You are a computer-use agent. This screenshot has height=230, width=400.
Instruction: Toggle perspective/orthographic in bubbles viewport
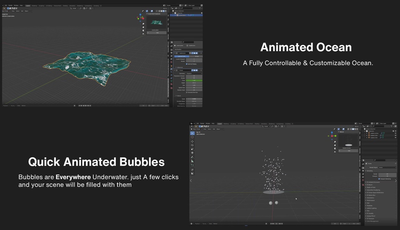point(335,152)
